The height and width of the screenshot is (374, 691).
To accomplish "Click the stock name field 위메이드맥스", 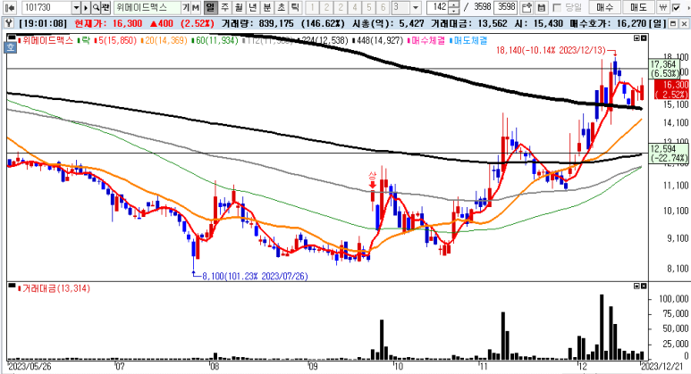I will coord(147,7).
